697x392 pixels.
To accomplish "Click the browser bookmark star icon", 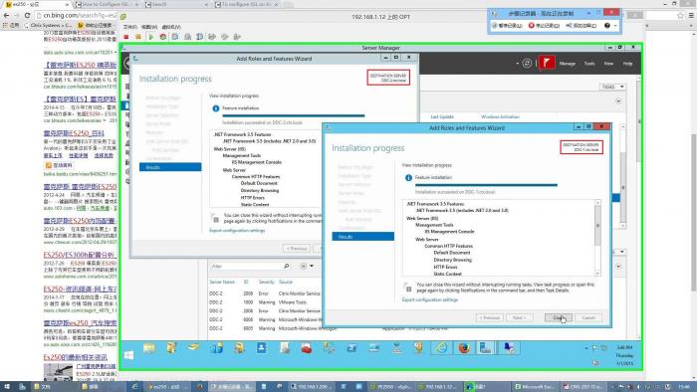I will tap(680, 16).
